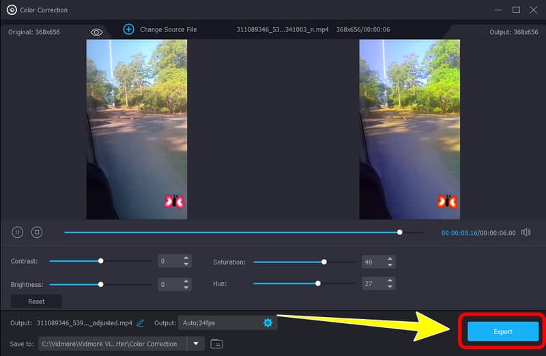Click the Color Correction app logo icon
The image size is (546, 356).
click(x=11, y=10)
